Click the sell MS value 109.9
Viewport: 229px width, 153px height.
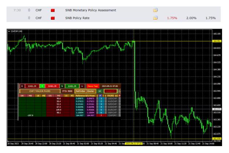(59, 110)
